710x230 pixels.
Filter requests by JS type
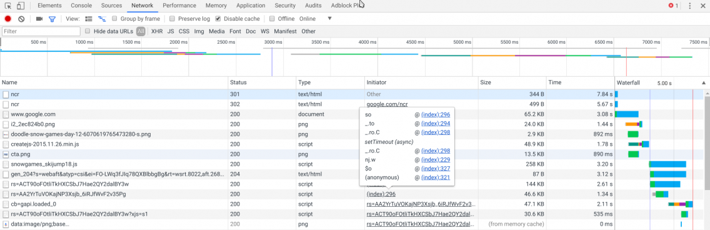click(x=171, y=31)
